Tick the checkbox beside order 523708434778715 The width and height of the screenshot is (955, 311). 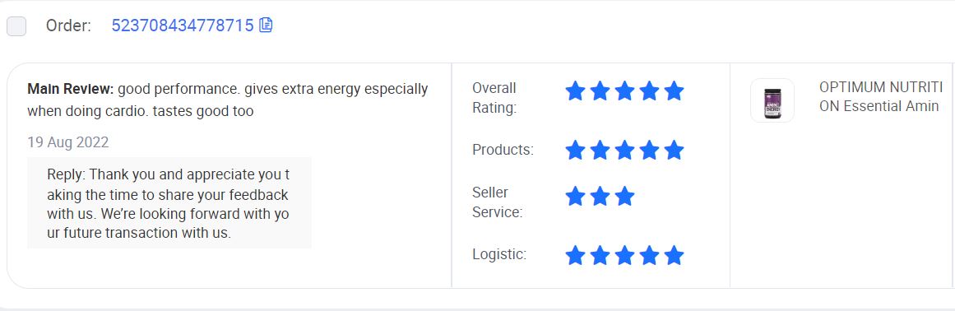coord(16,26)
